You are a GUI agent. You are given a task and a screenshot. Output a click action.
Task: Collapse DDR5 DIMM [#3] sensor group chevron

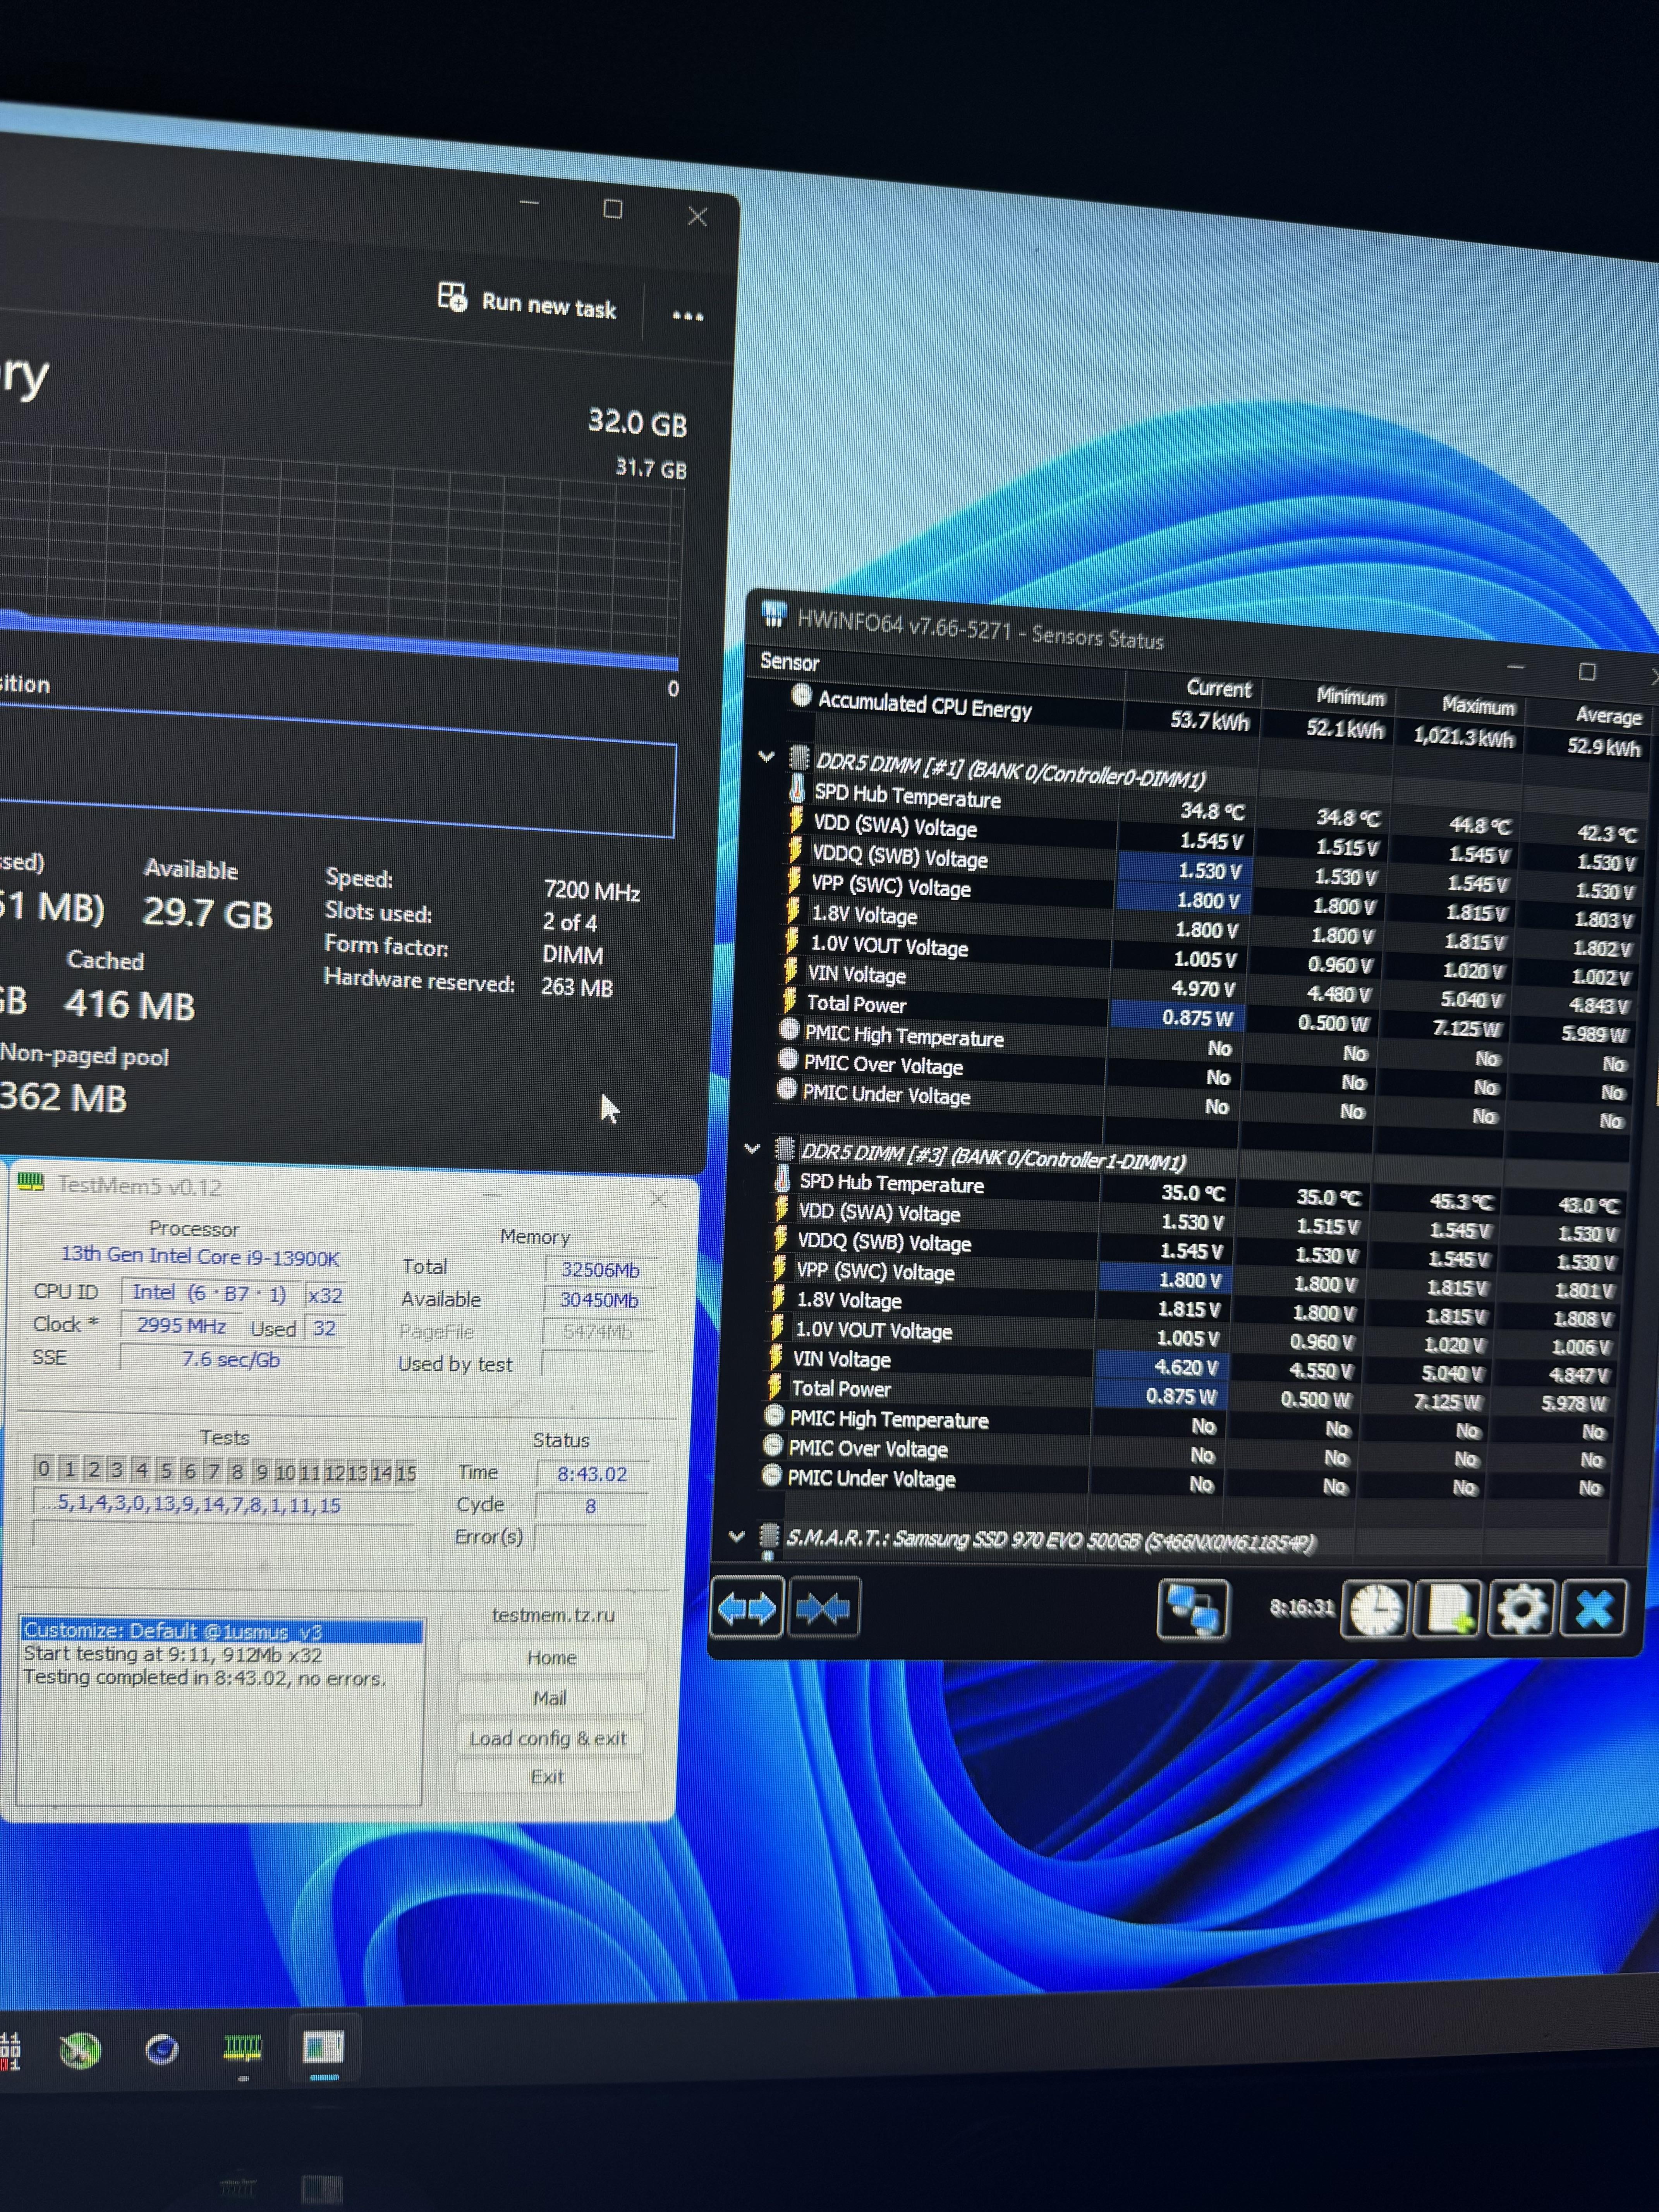point(752,1149)
